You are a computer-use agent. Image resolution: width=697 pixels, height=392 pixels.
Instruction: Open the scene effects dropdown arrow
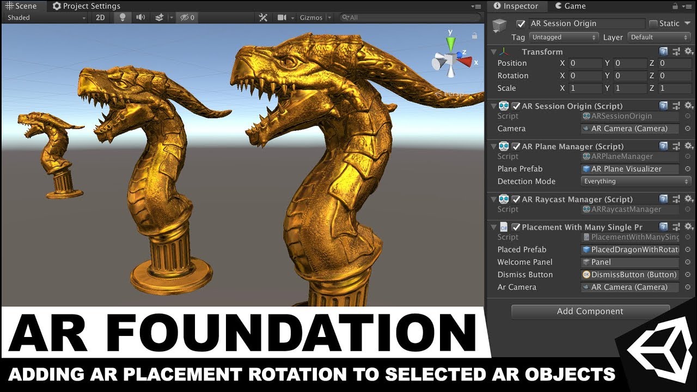coord(171,17)
